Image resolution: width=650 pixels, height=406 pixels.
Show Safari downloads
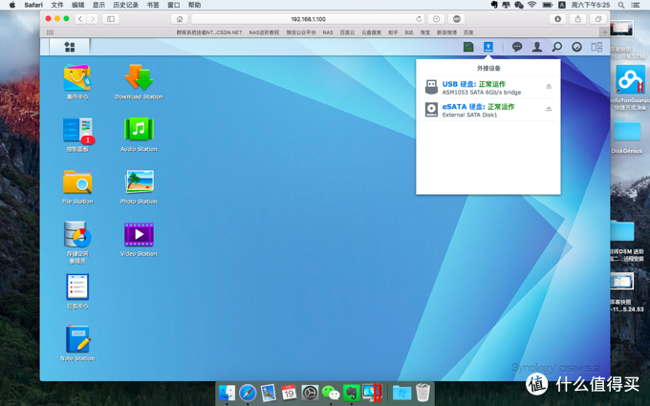pos(557,19)
